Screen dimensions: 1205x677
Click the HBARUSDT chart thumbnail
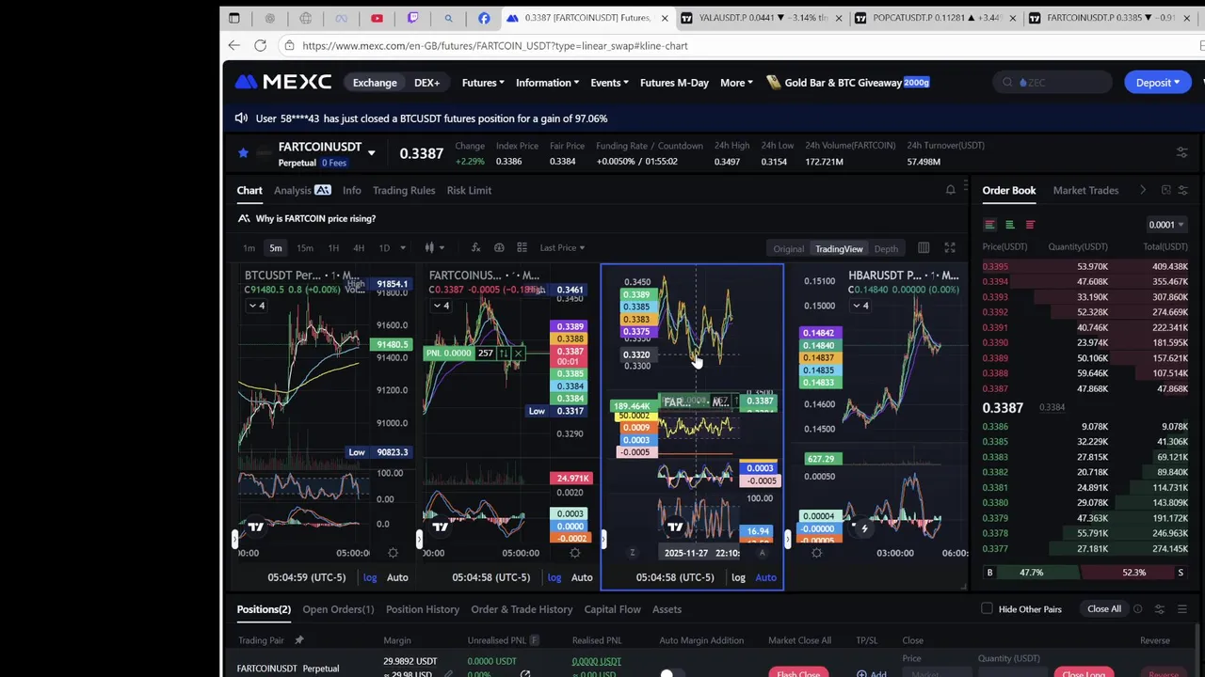[878, 427]
